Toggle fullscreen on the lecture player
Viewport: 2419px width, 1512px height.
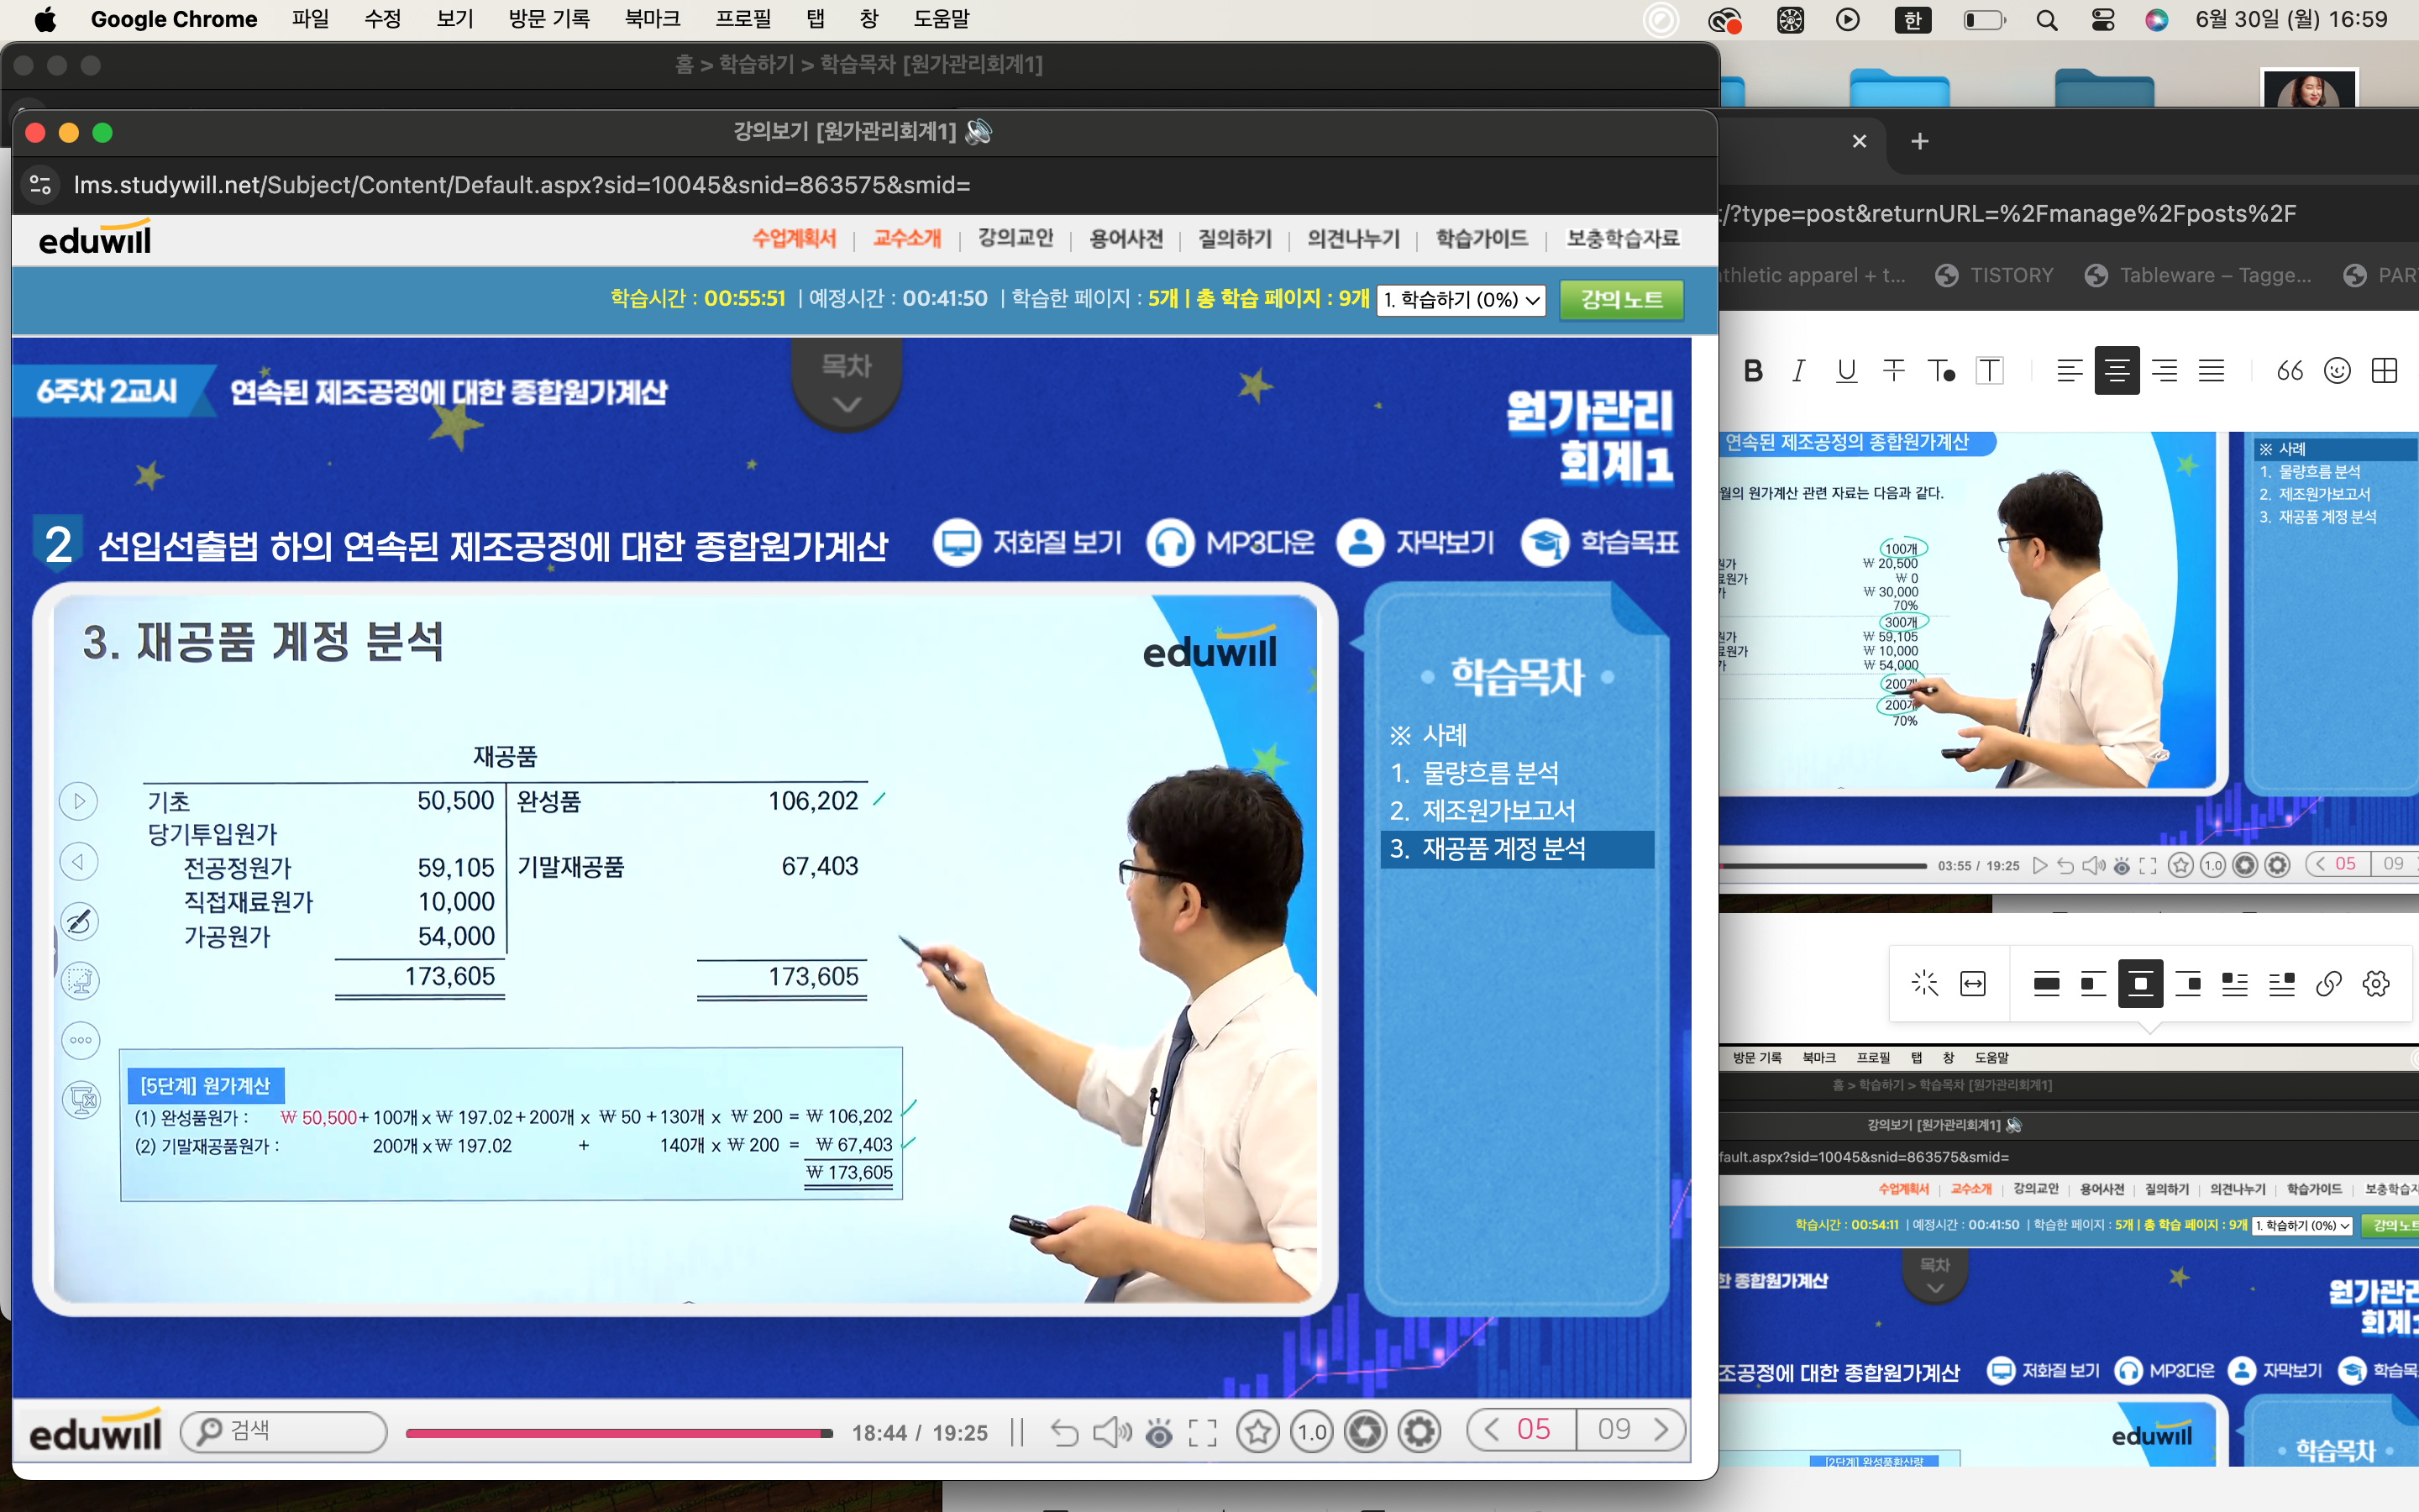(x=1203, y=1432)
